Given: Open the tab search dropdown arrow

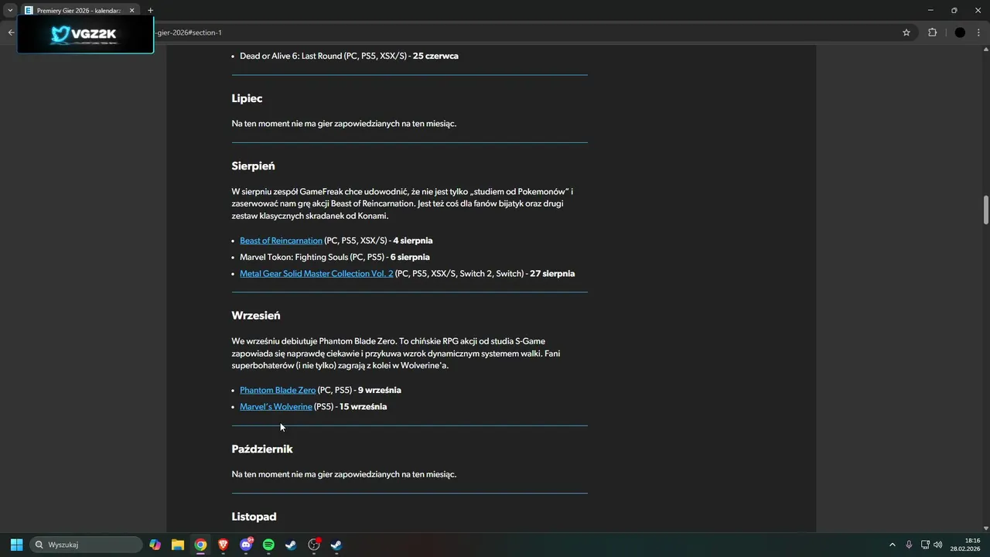Looking at the screenshot, I should (10, 10).
